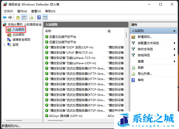
Task: Expand the 监视 tree node chevron
Action: point(4,45)
